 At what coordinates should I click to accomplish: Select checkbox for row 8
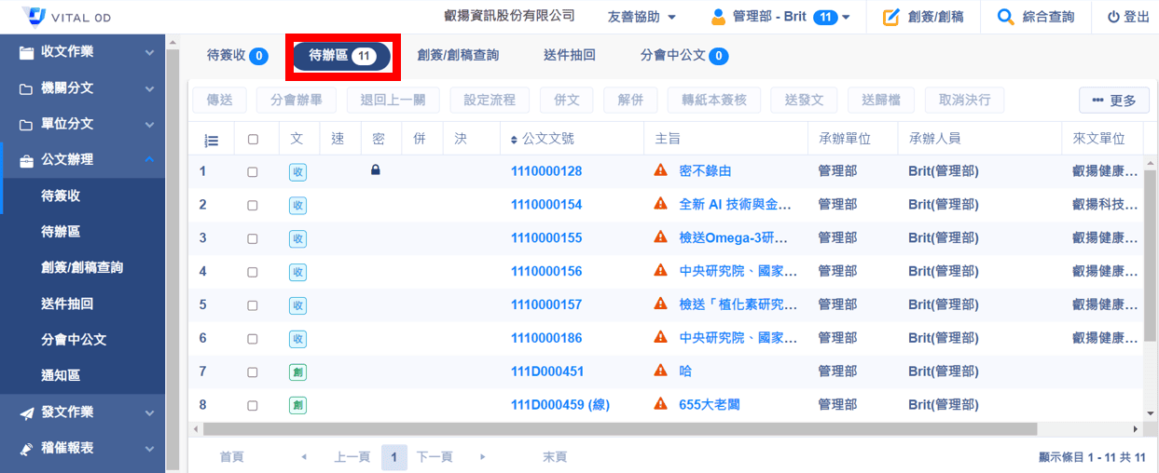(x=253, y=406)
